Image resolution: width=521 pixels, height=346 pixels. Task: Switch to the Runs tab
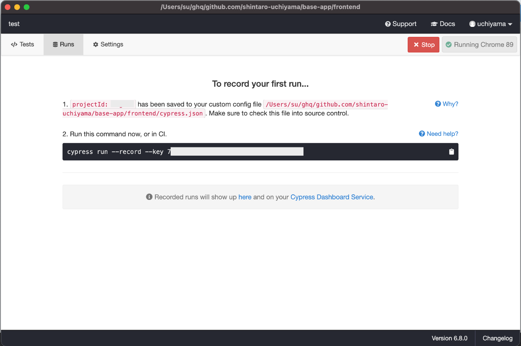point(63,44)
